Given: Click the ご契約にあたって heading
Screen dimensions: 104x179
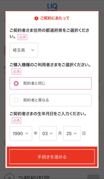Looking at the screenshot, I should tap(55, 18).
